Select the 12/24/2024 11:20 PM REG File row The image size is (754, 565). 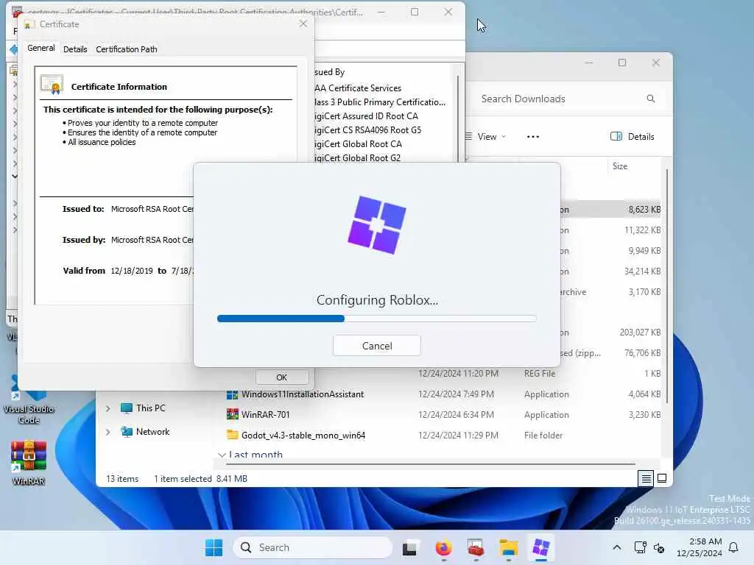pos(487,373)
